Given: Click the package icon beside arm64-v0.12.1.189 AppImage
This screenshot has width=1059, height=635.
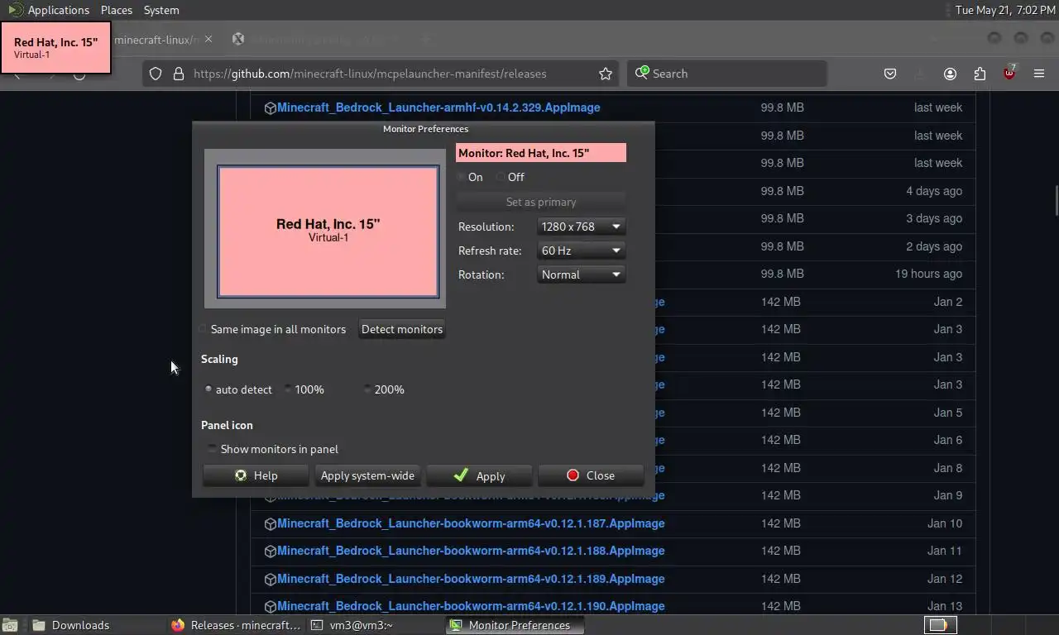Looking at the screenshot, I should click(x=270, y=580).
